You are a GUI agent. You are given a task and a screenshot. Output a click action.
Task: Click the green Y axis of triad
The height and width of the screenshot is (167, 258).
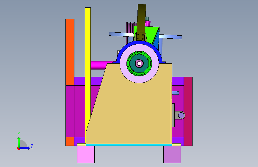19,142
